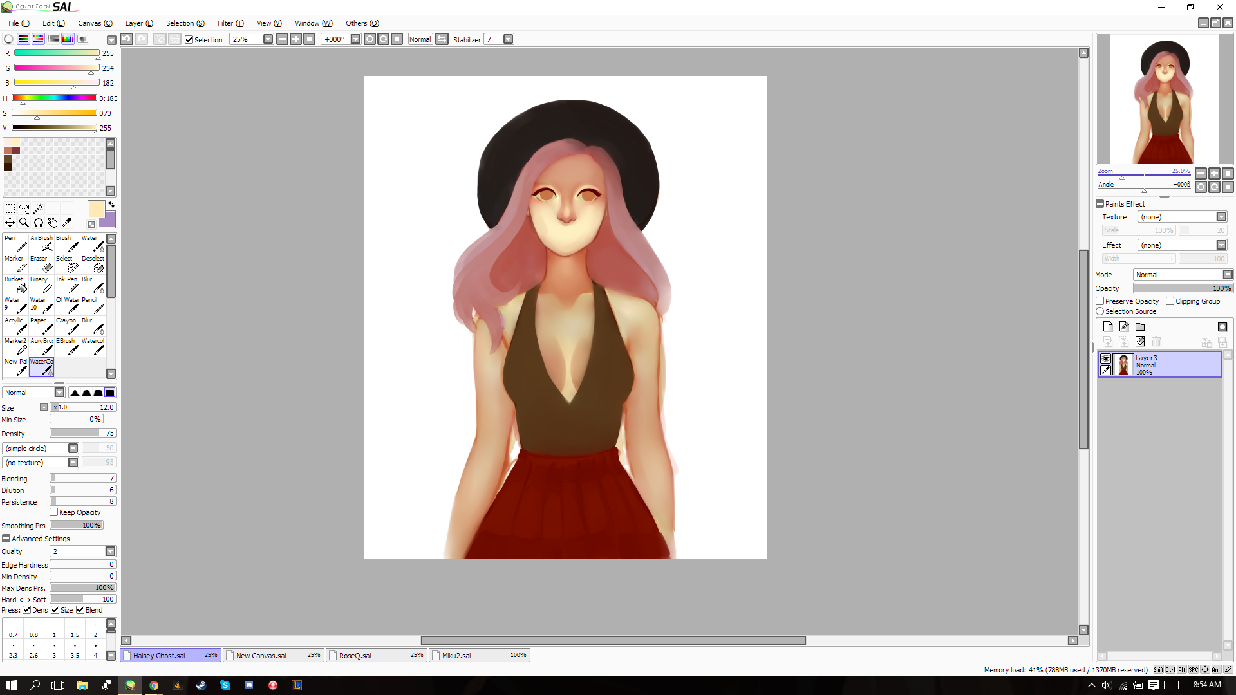Screen dimensions: 1236x695
Task: Choose the Crayon brush tool
Action: click(67, 326)
